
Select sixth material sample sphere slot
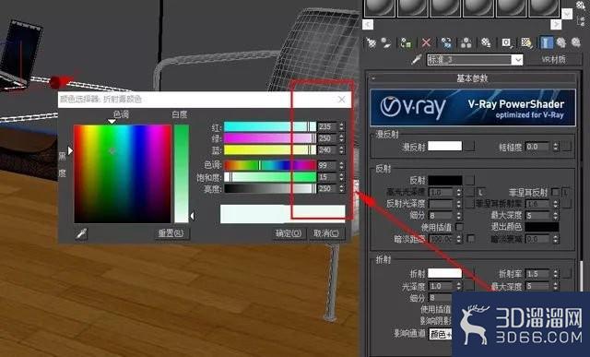544,8
